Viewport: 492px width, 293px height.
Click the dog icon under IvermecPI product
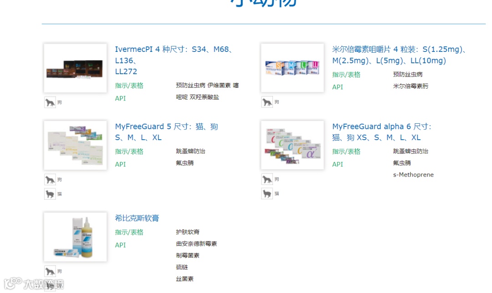[50, 102]
